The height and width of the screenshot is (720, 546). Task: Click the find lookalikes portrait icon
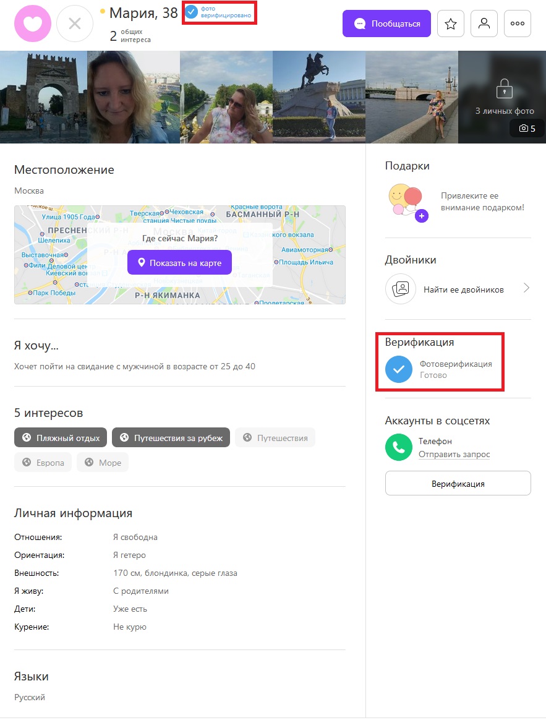point(401,289)
